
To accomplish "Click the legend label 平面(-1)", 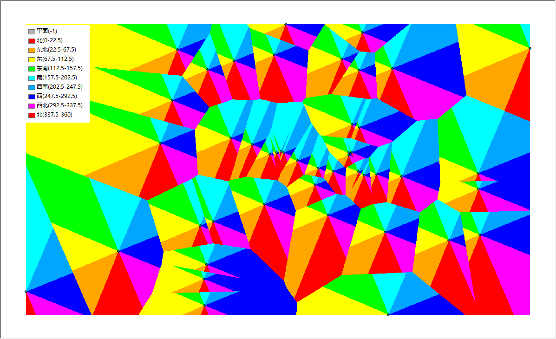I will pyautogui.click(x=47, y=31).
